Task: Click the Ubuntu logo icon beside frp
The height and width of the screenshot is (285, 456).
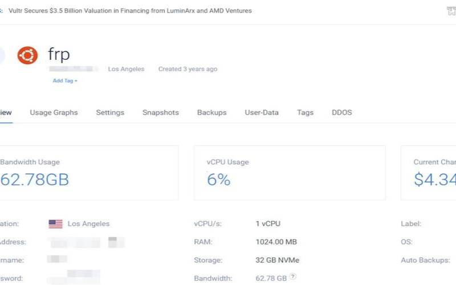Action: [x=27, y=55]
